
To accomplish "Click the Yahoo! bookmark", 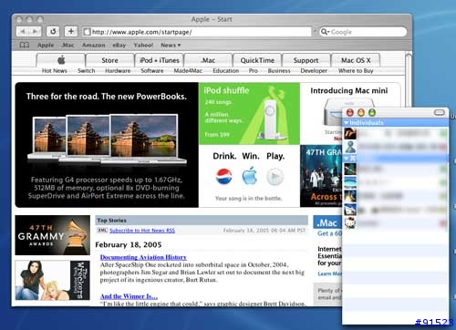I will pos(143,45).
